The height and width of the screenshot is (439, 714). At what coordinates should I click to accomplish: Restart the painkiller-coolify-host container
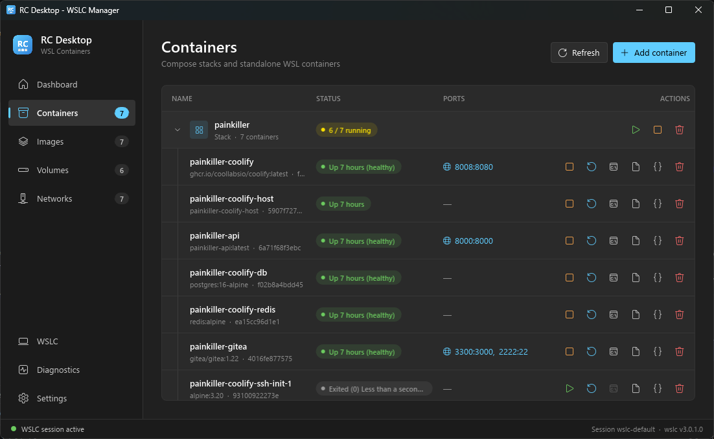click(592, 204)
